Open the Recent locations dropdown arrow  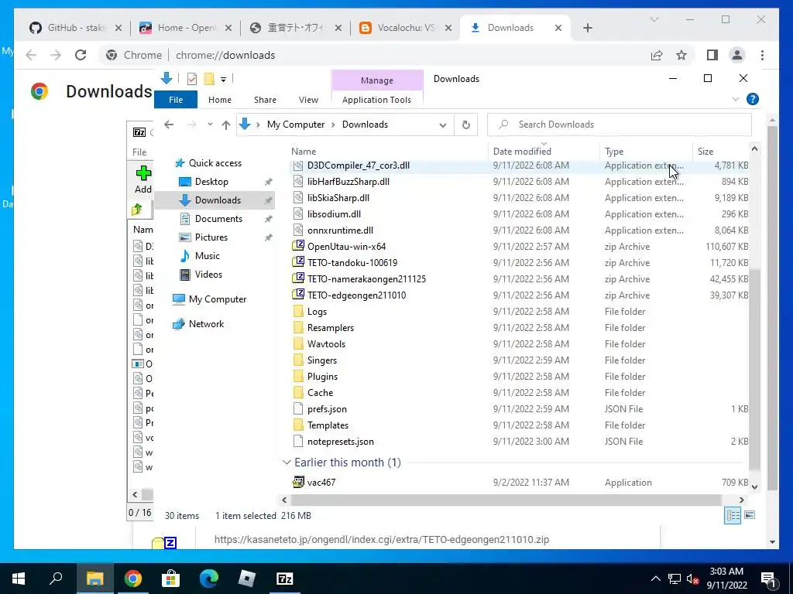click(x=210, y=125)
